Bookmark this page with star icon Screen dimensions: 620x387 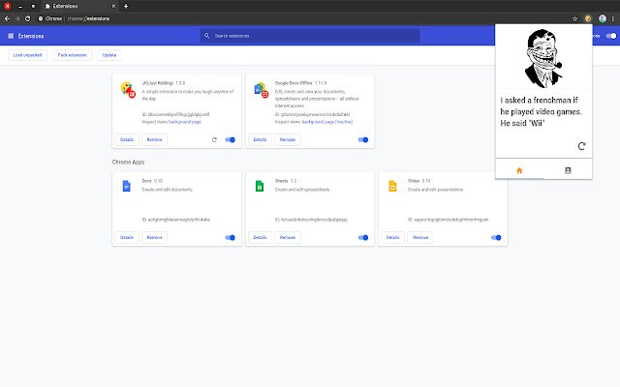point(574,18)
